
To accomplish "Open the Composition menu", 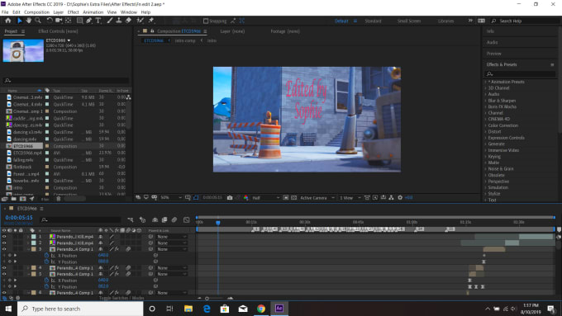I will [36, 12].
